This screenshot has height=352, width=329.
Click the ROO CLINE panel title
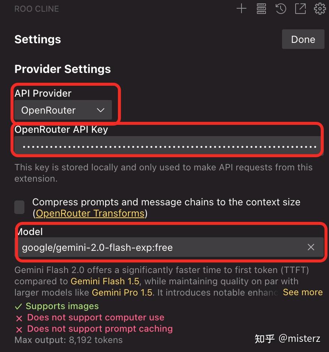[36, 9]
